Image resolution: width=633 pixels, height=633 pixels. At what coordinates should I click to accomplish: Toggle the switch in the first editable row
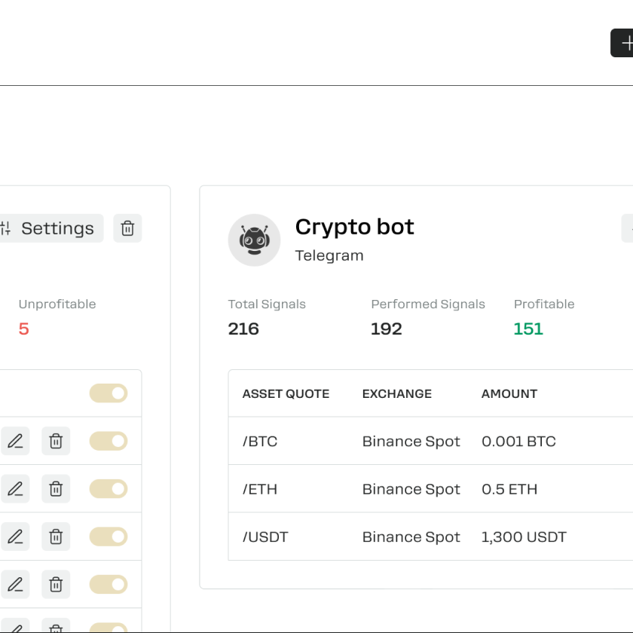tap(109, 441)
